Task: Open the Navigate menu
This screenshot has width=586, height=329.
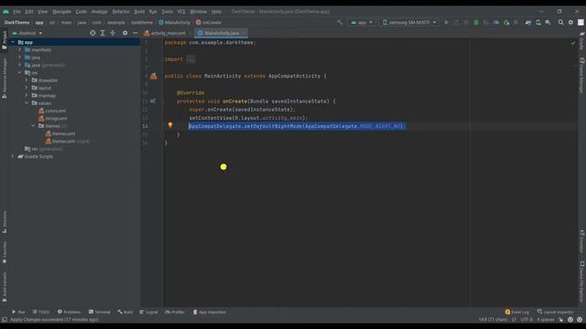Action: point(61,12)
